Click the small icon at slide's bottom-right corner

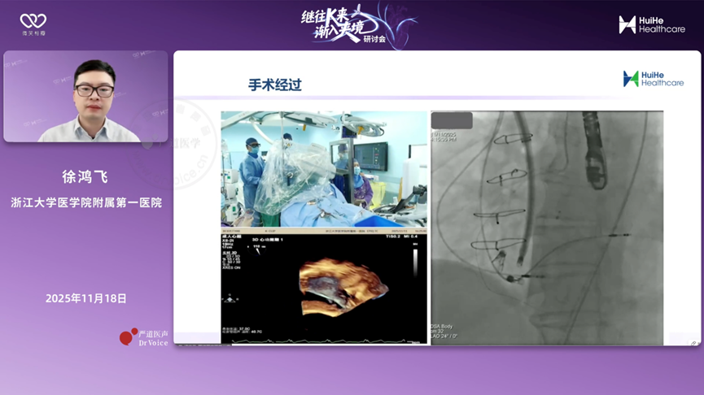tap(693, 343)
